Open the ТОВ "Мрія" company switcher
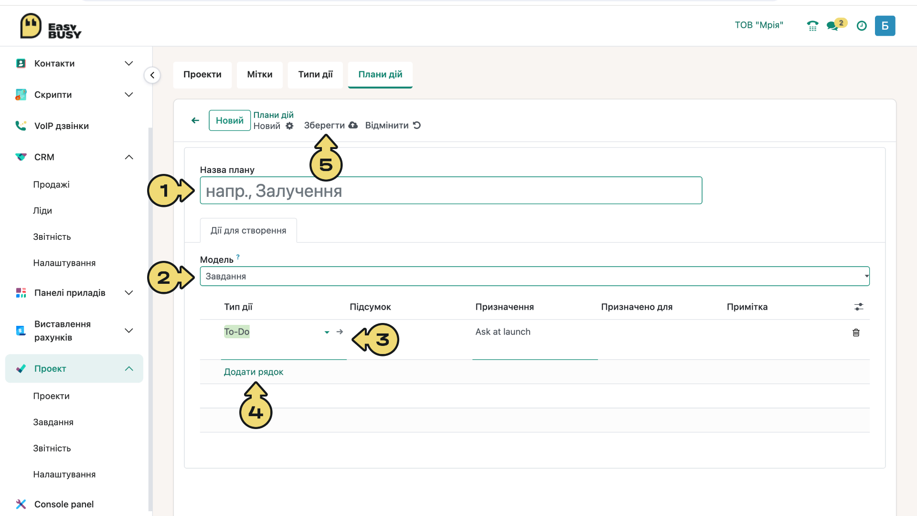 759,25
